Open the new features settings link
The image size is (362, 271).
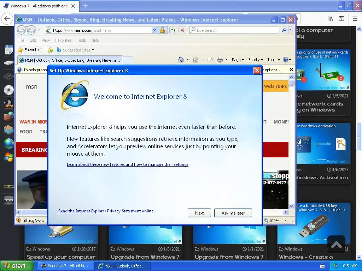point(127,164)
